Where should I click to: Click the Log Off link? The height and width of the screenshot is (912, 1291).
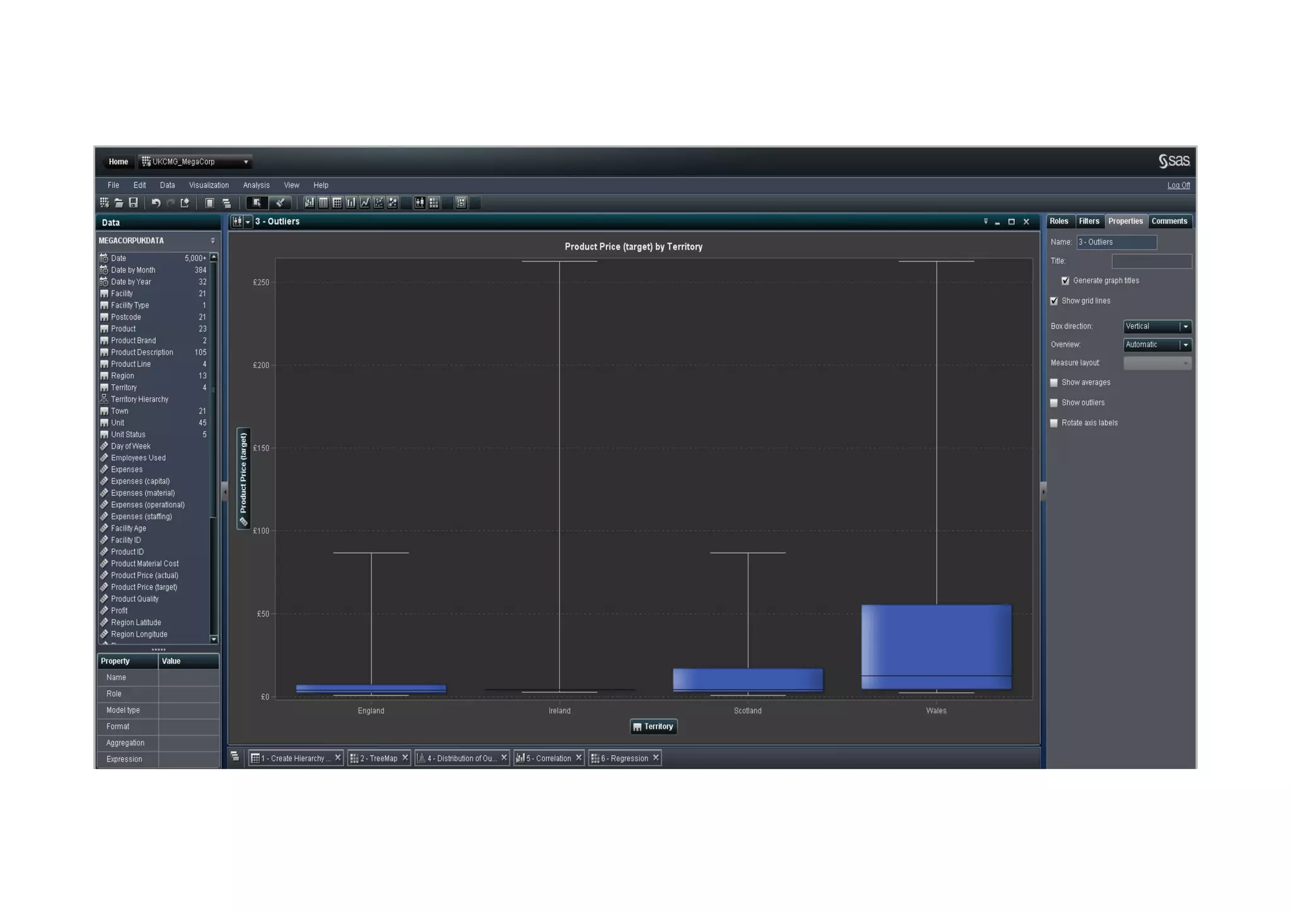[1178, 185]
